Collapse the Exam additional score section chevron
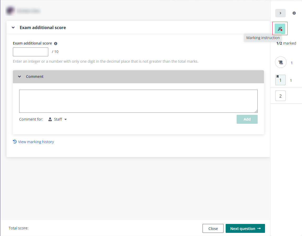Viewport: 302px width, 236px height. pos(13,28)
